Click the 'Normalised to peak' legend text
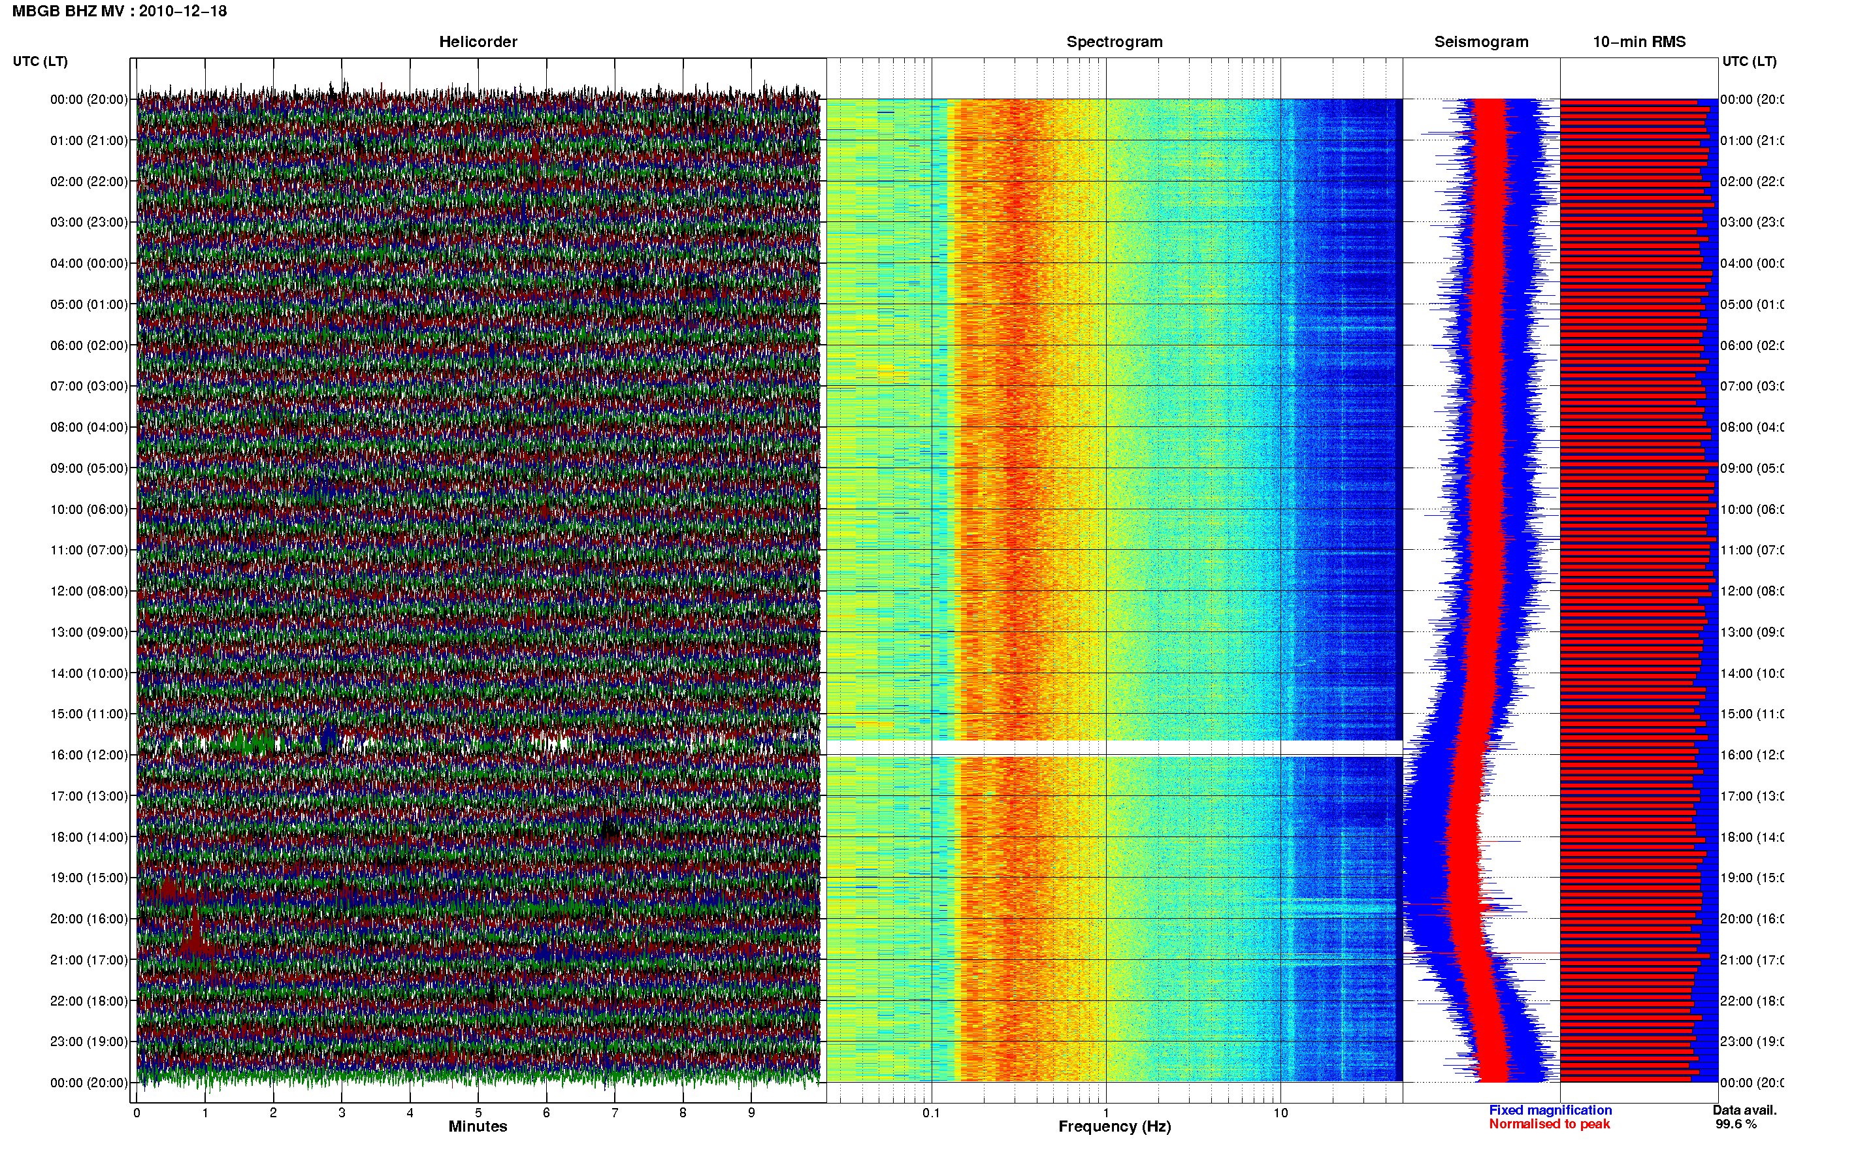The width and height of the screenshot is (1858, 1161). [1549, 1124]
